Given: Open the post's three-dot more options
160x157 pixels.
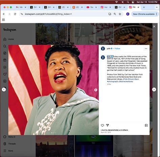Looking at the screenshot, I should [146, 49].
